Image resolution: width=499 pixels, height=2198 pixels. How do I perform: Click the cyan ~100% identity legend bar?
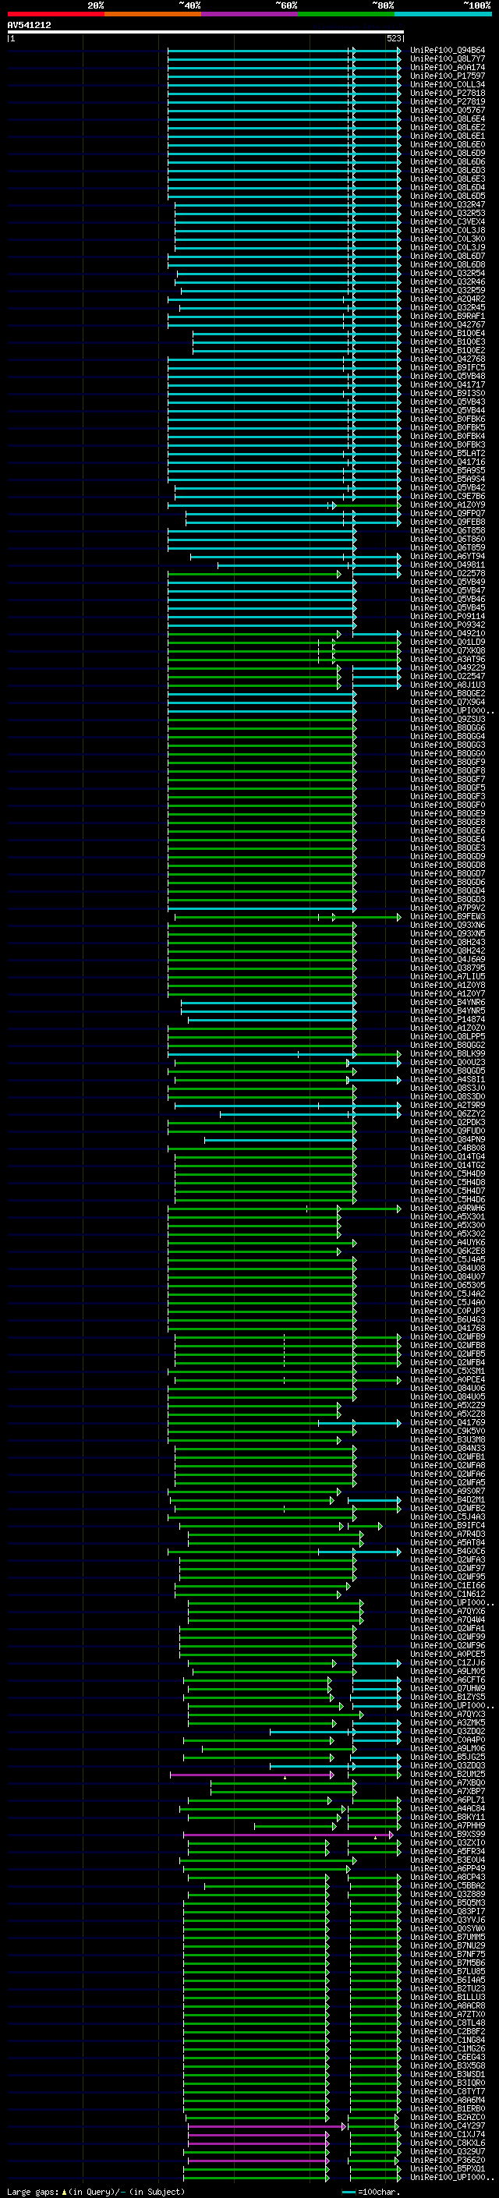(x=443, y=14)
